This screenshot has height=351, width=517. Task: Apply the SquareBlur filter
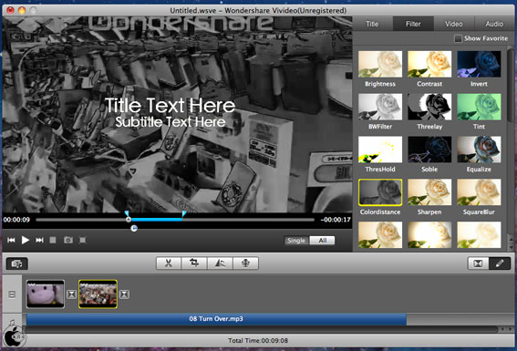[x=479, y=192]
